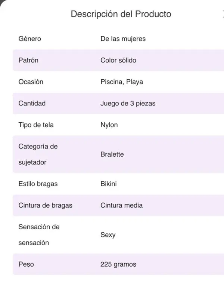
Task: Select the "Peso" row label
Action: click(26, 264)
